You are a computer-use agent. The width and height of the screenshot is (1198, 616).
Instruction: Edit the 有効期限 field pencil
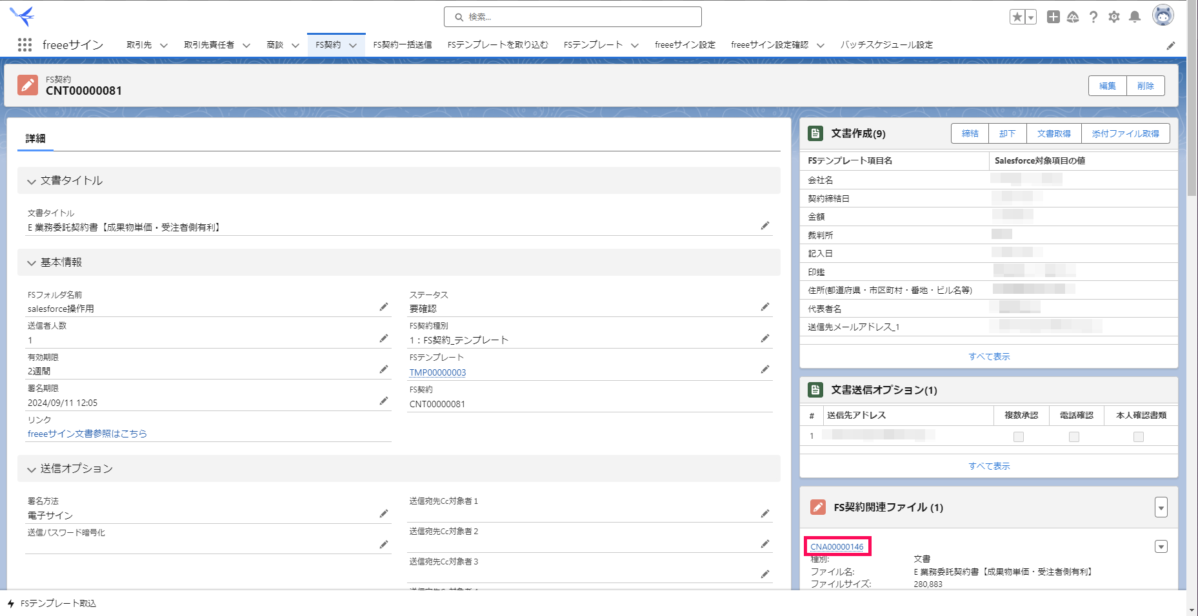384,369
